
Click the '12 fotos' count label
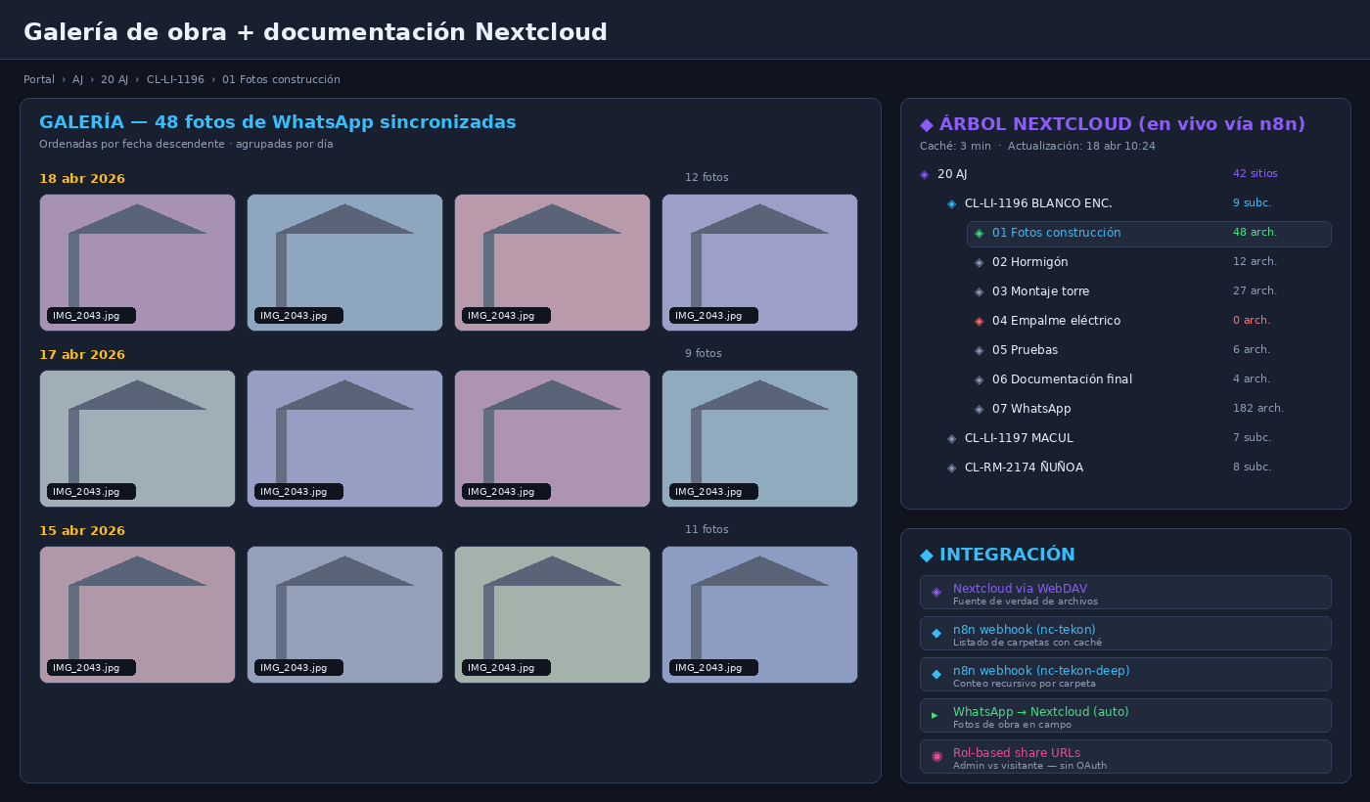707,178
